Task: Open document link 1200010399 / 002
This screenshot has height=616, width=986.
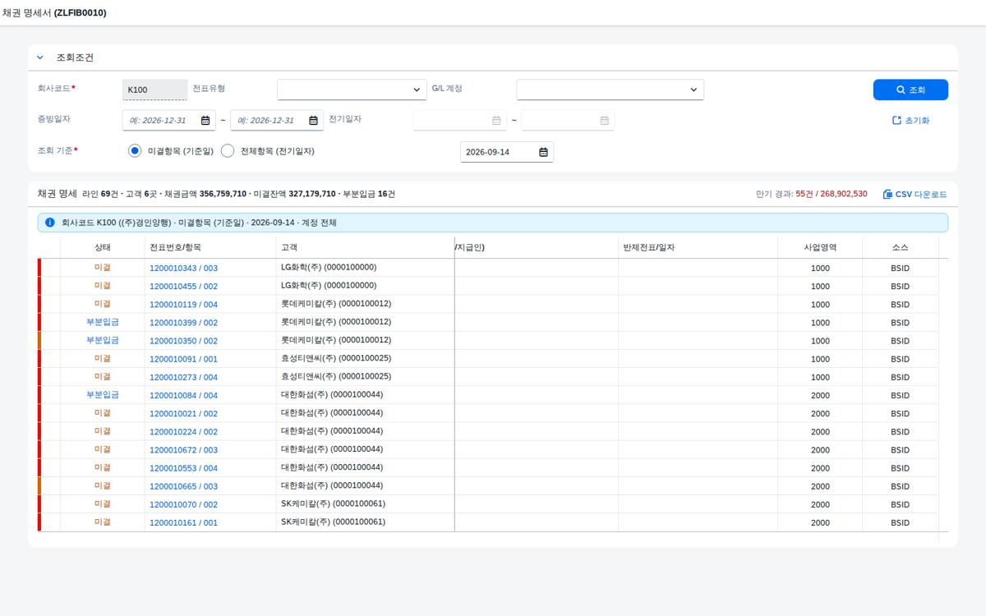Action: pyautogui.click(x=183, y=323)
